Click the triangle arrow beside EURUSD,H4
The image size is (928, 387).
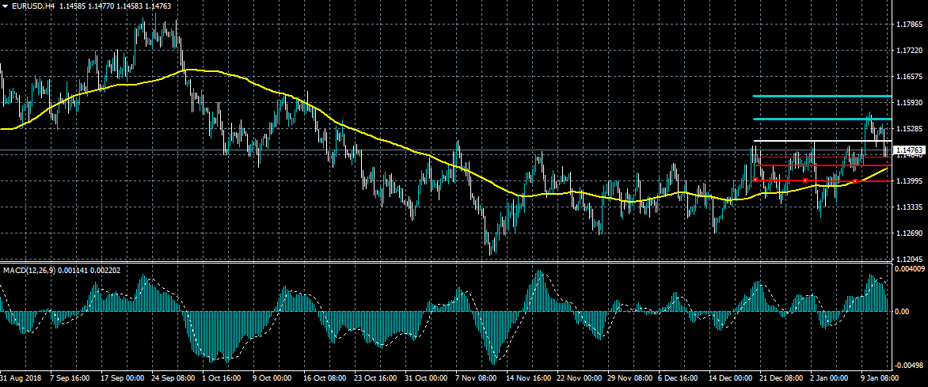6,6
